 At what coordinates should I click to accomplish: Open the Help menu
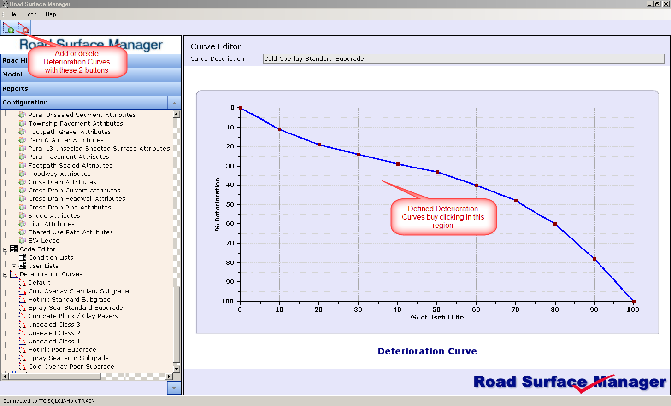click(51, 14)
